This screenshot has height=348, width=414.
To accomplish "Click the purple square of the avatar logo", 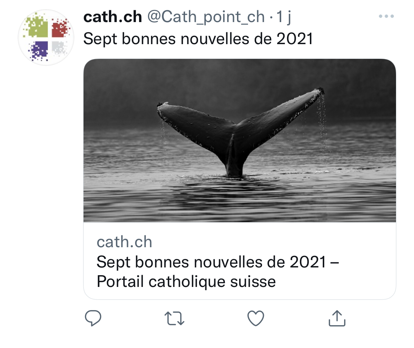I will (x=39, y=50).
